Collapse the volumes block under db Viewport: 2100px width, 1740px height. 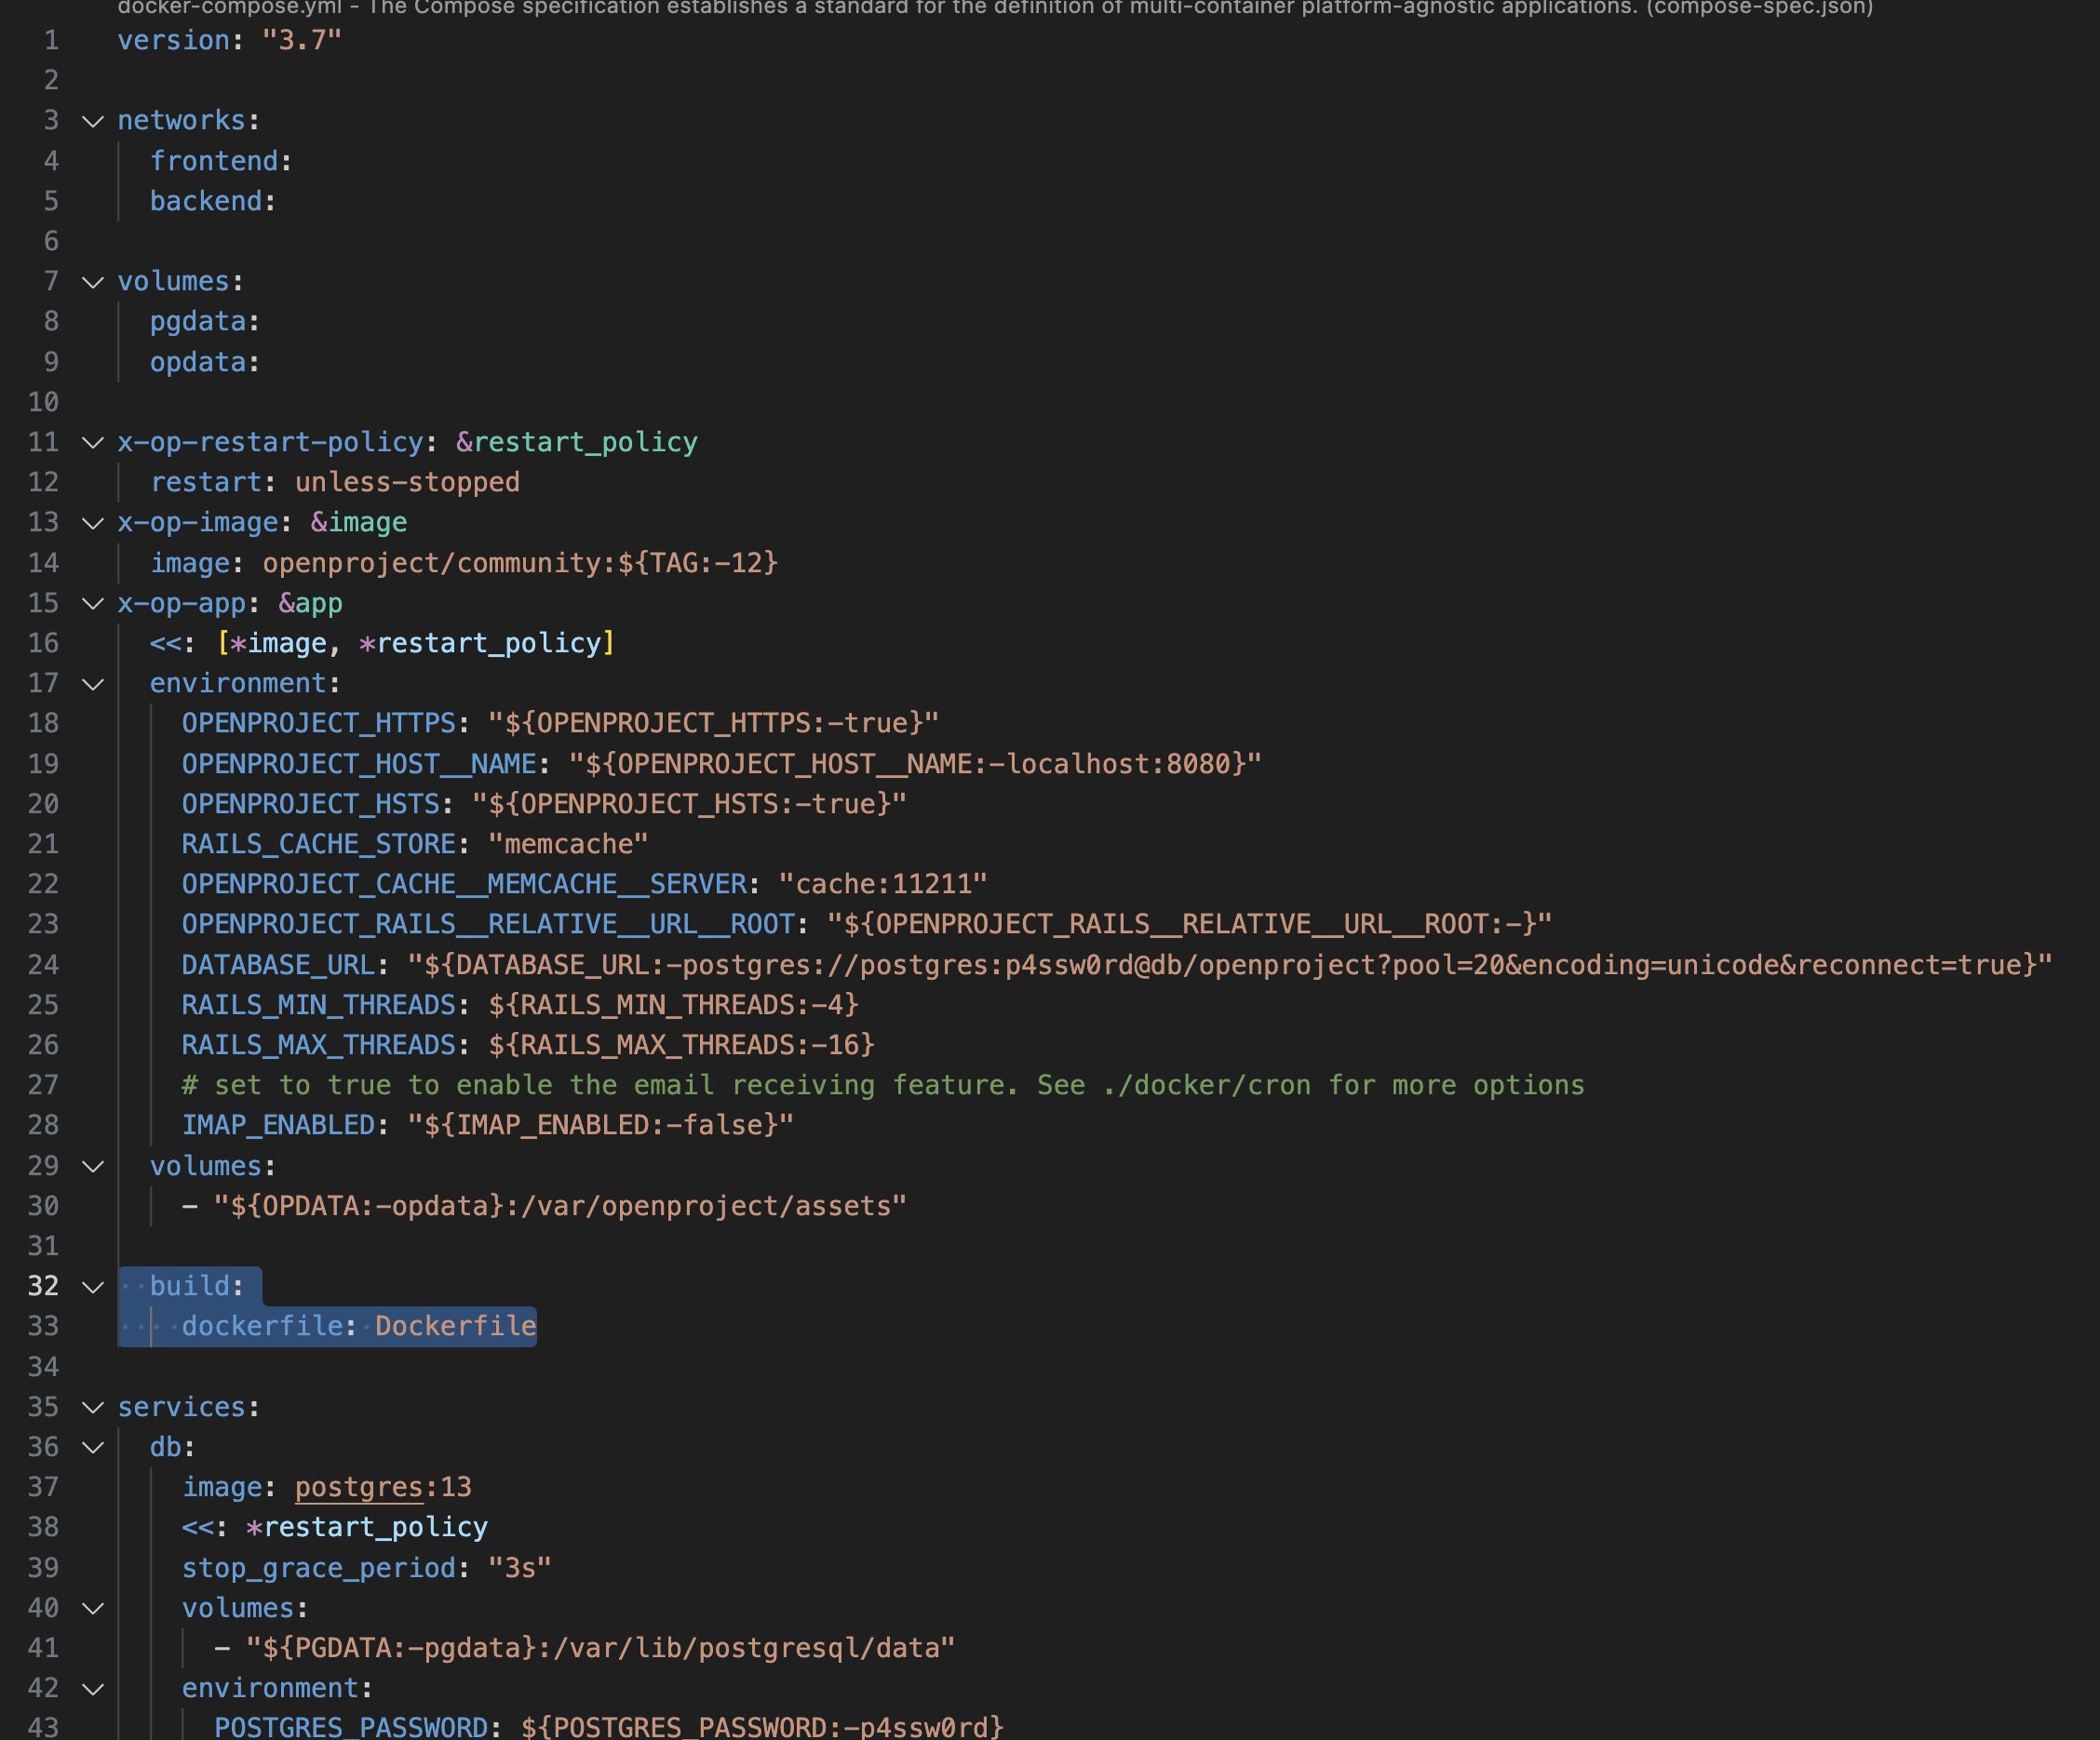93,1608
